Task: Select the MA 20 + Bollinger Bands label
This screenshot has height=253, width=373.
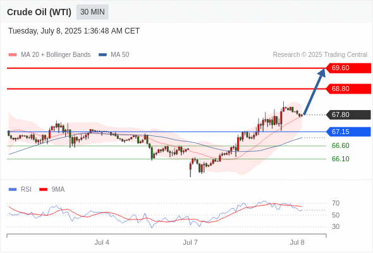Action: coord(56,55)
